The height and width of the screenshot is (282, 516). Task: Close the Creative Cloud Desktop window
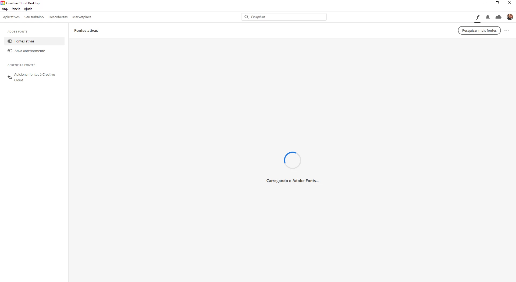(510, 3)
